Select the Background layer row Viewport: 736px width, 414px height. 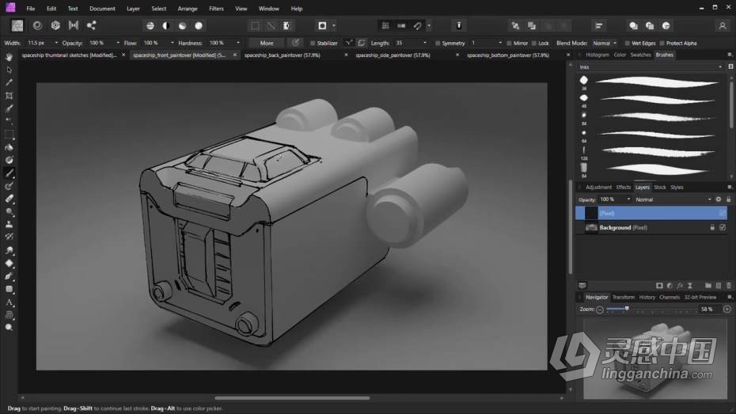[651, 228]
